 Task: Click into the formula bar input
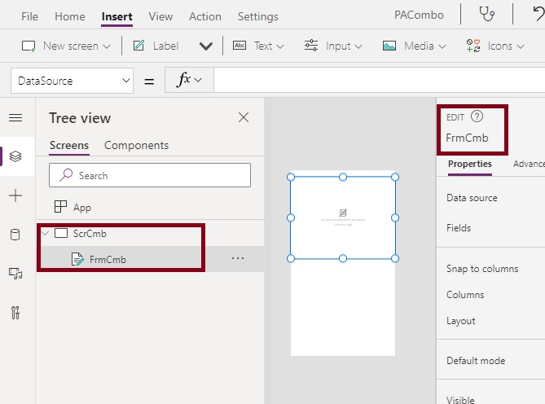pos(379,80)
